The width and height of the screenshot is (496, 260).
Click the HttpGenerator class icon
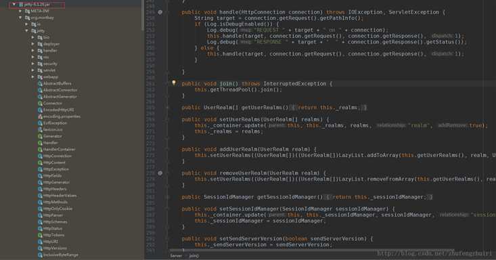click(40, 182)
